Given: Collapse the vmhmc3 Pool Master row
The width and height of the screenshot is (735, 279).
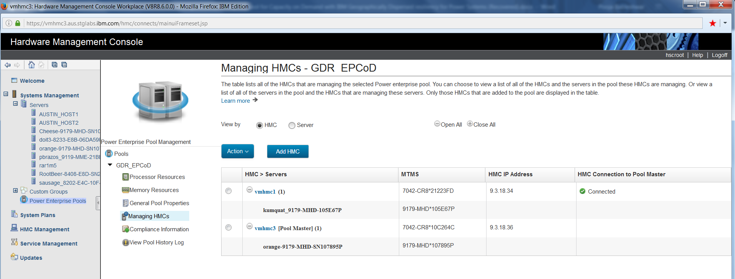Looking at the screenshot, I should (x=249, y=226).
